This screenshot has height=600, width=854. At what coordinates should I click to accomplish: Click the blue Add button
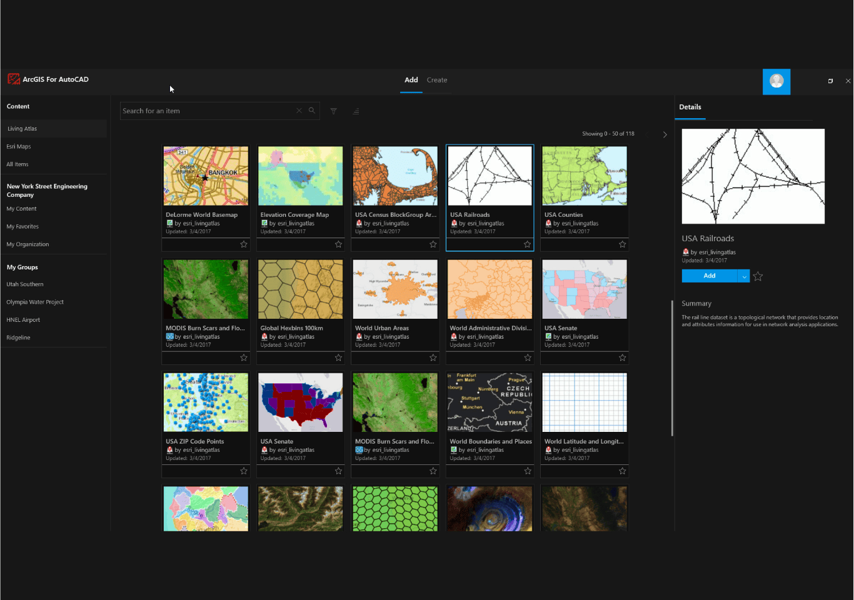710,276
